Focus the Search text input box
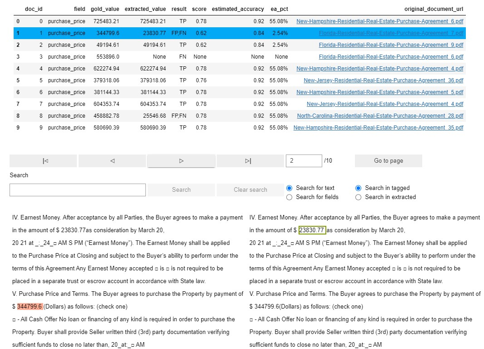The image size is (484, 349). click(77, 190)
